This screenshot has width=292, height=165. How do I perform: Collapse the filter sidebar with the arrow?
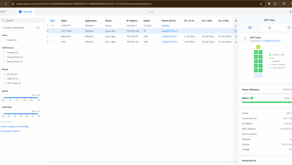(44, 20)
